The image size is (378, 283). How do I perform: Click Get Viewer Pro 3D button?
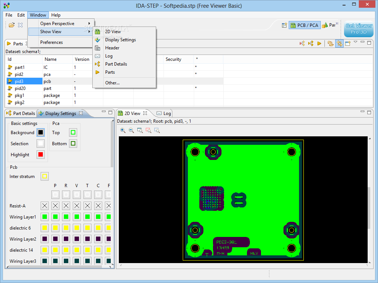click(359, 29)
